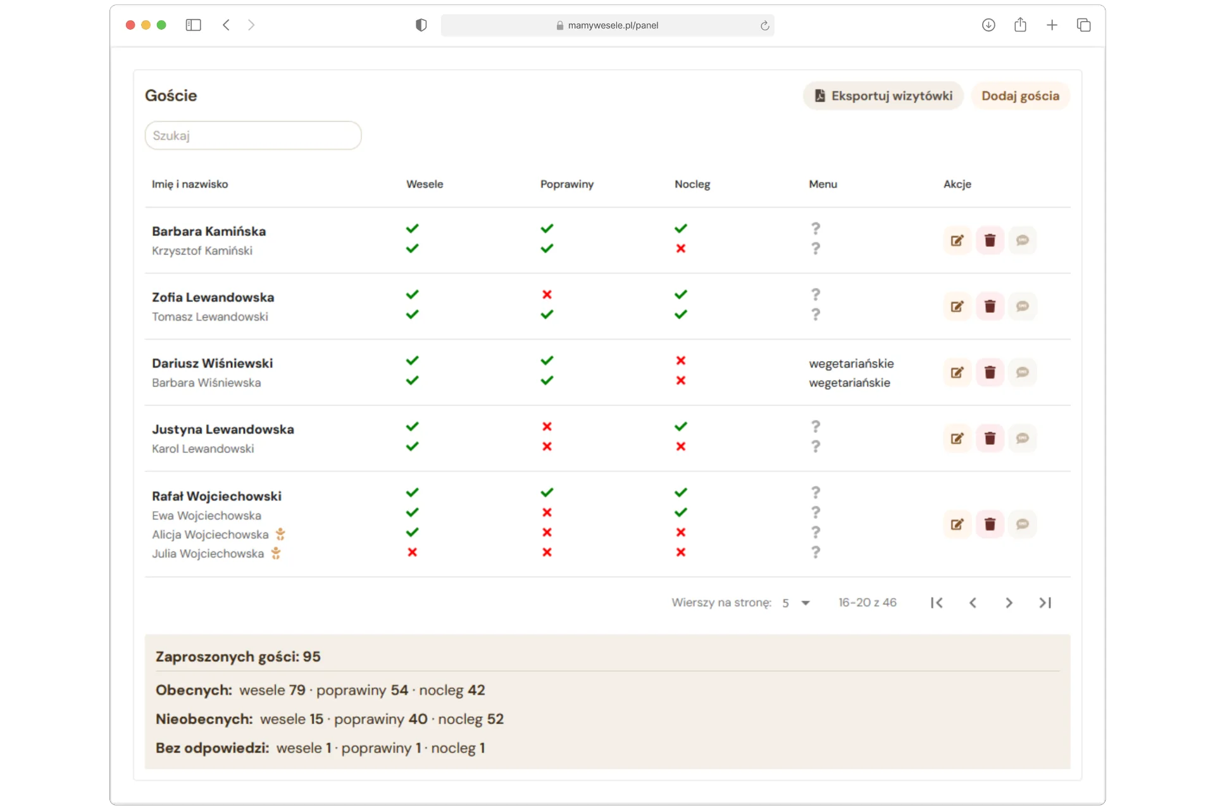
Task: Select guest name Ewa Wojciechowska
Action: (x=206, y=516)
